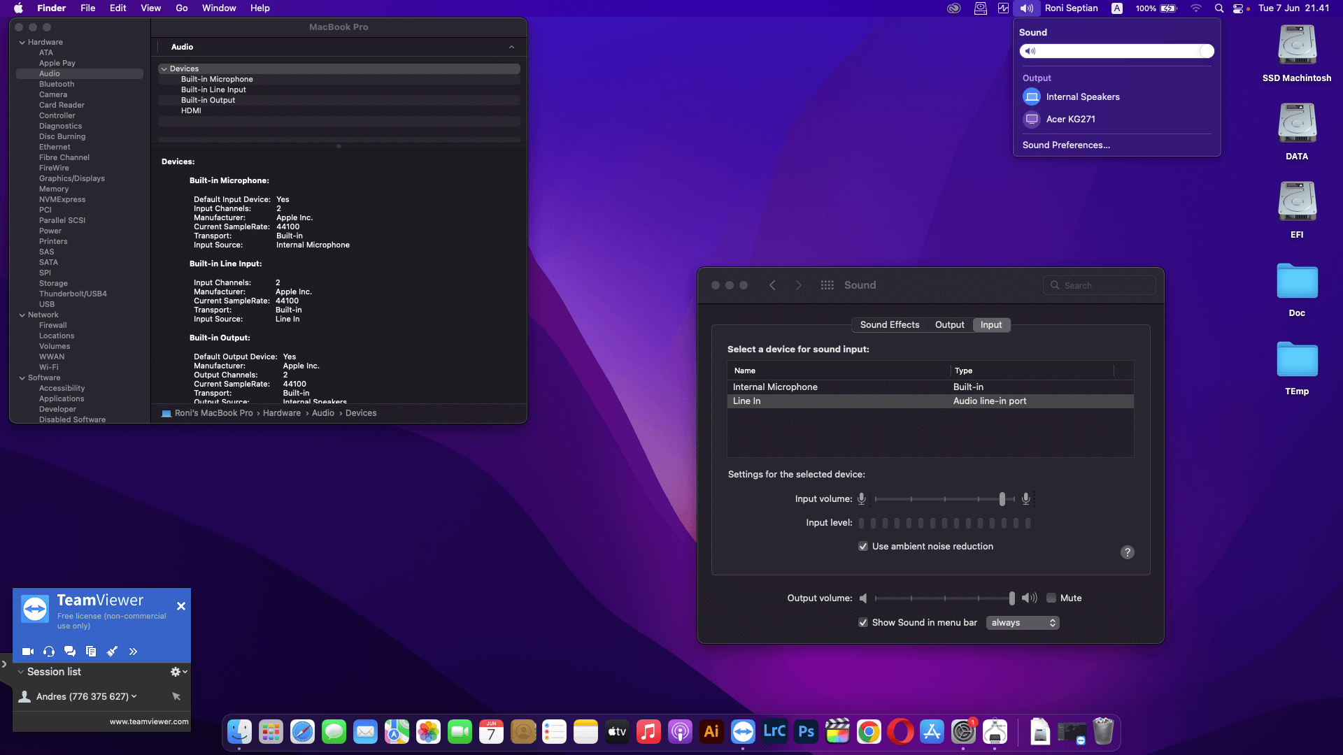Viewport: 1343px width, 755px height.
Task: Toggle Show Sound in menu bar checkbox
Action: (863, 623)
